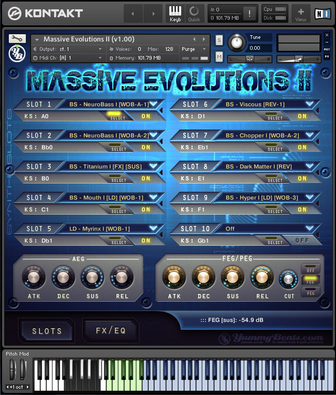Screen dimensions: 336x395
Task: Adjust the instrument volume slider
Action: click(x=299, y=60)
